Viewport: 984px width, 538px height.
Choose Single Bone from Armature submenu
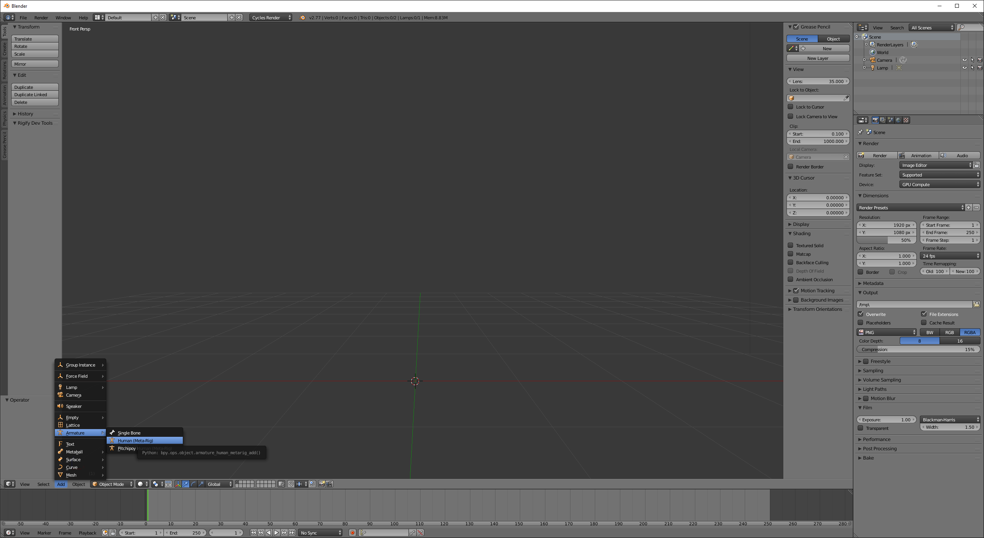(x=129, y=433)
